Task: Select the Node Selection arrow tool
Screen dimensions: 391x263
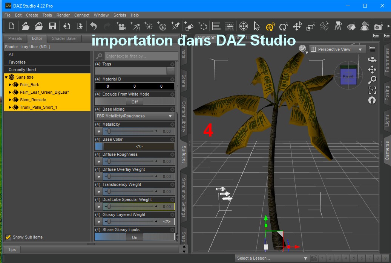Action: [257, 26]
